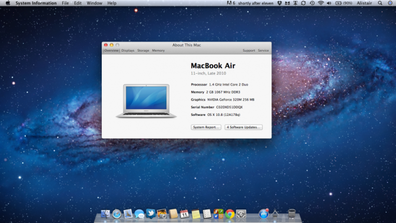This screenshot has height=223, width=396.
Task: Open the Utilities four-tile icon in Dock
Action: (x=218, y=214)
